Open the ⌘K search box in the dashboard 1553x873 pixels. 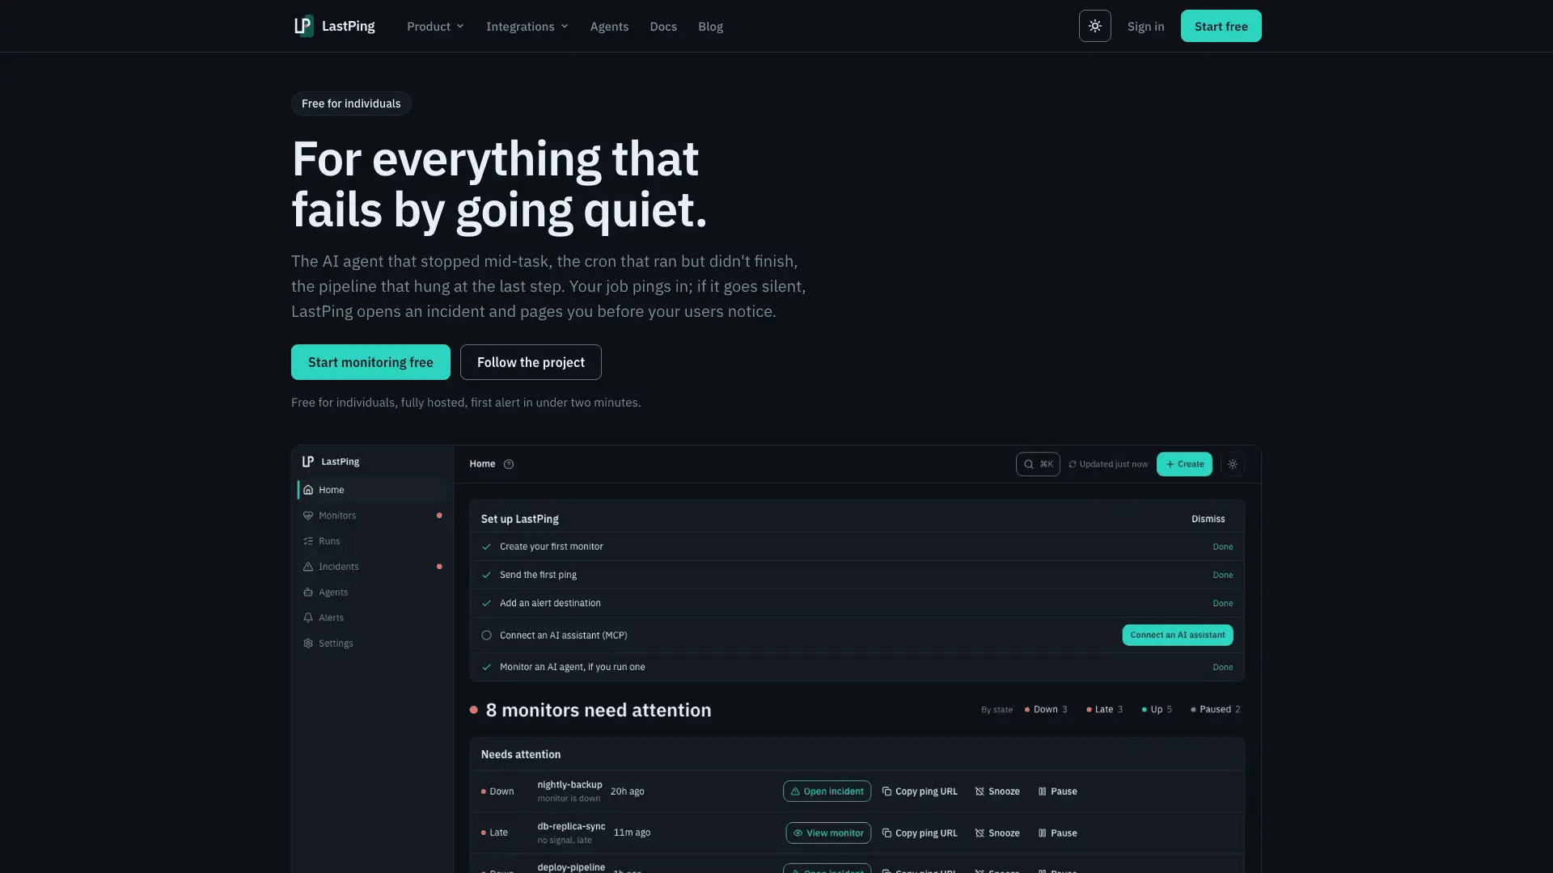1038,464
